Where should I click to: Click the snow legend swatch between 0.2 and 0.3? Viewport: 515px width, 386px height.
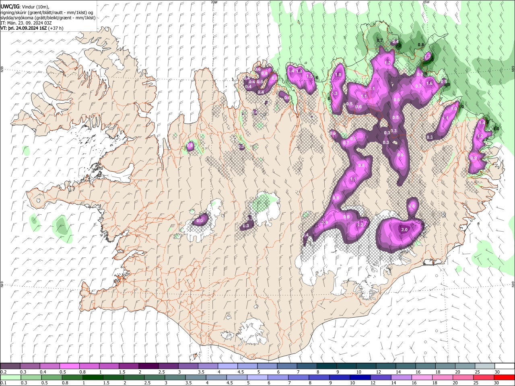coord(10,366)
